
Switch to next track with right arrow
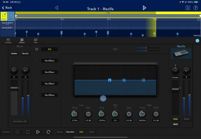[145, 8]
